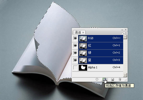Click the Alpha 1 channel thumbnail

(83, 68)
